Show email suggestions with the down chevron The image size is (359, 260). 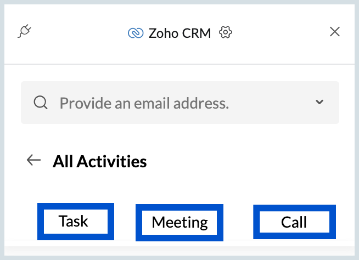(x=319, y=102)
